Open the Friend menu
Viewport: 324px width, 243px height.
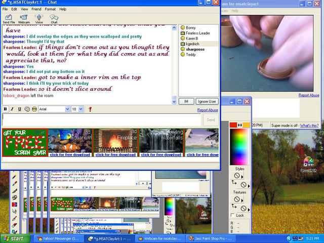[x=36, y=9]
